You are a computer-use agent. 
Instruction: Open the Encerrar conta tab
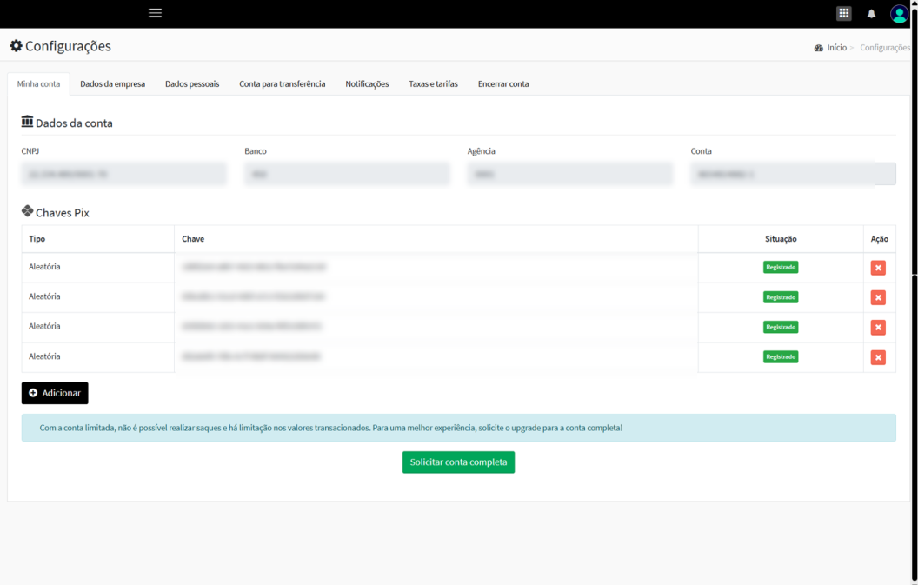502,84
